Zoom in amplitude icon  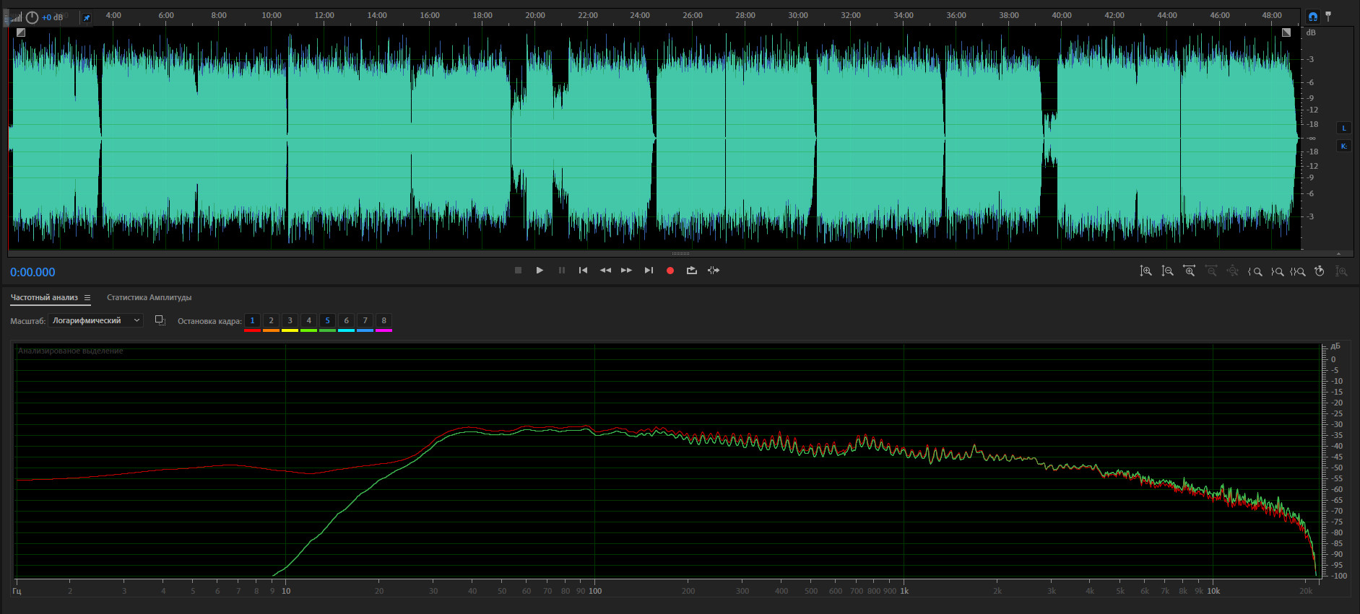(x=1145, y=271)
